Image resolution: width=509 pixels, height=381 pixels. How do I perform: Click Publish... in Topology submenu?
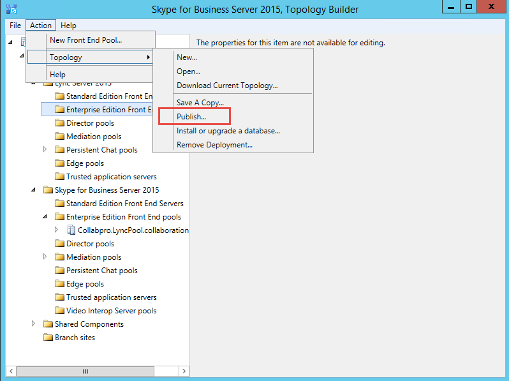coord(233,117)
